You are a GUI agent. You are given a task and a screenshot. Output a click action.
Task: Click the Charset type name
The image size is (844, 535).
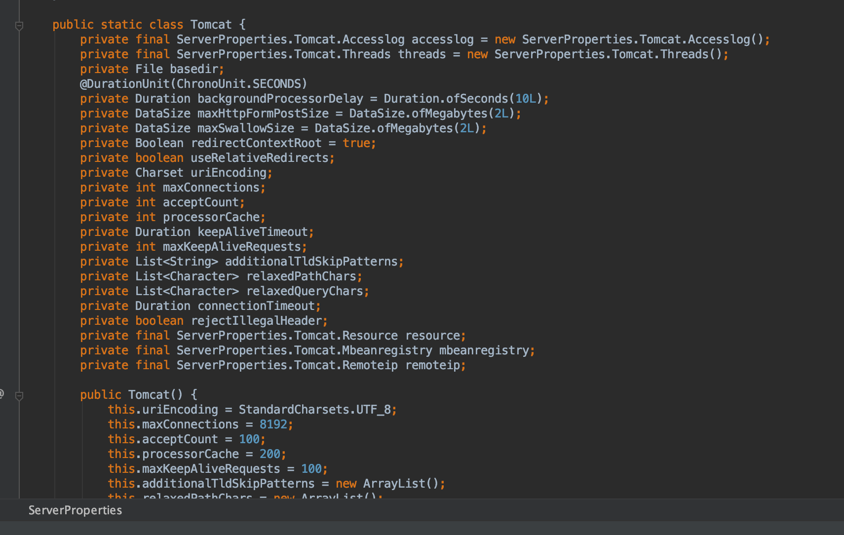(x=159, y=173)
